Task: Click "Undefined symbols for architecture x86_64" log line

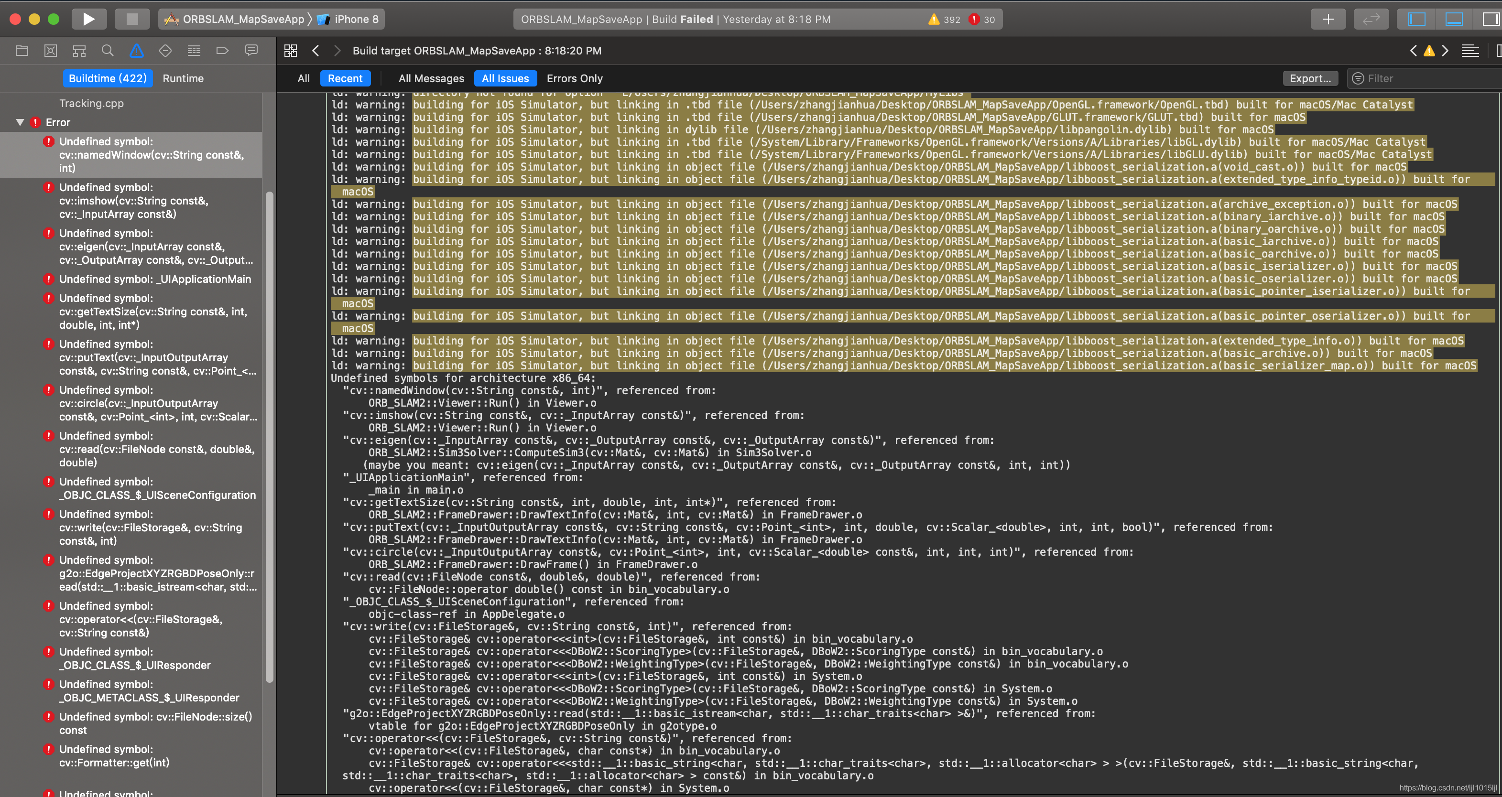Action: (x=463, y=378)
